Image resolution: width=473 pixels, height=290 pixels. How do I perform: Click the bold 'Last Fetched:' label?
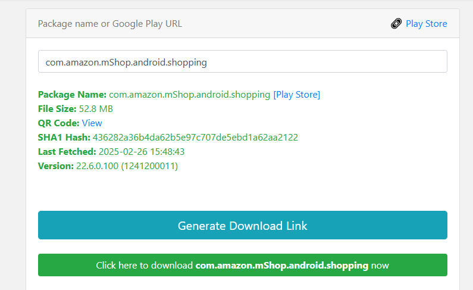pyautogui.click(x=67, y=152)
